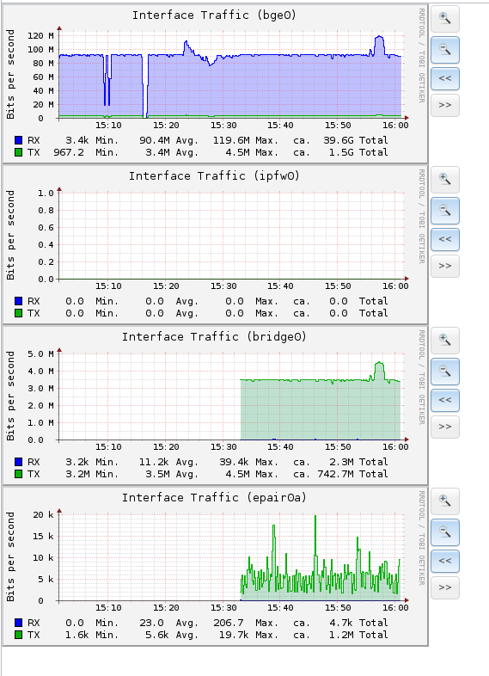Screen dimensions: 489x676
Task: Click the blue RX legend swatch for bridge0
Action: click(18, 462)
